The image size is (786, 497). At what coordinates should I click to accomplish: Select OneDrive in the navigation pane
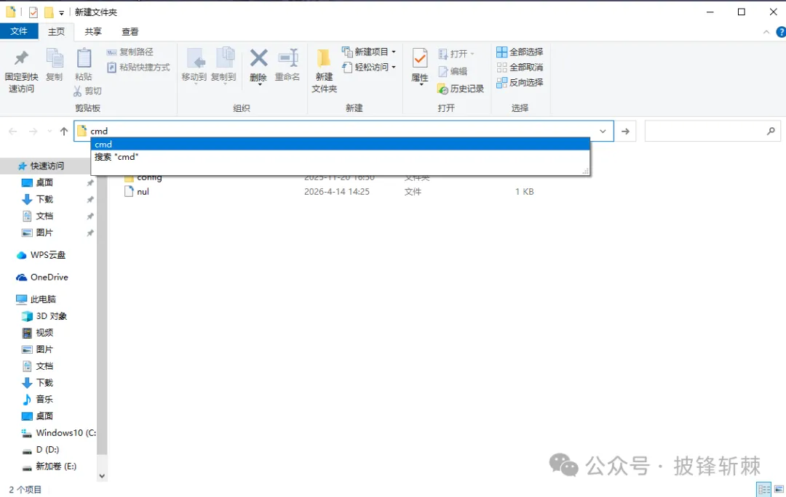(49, 277)
